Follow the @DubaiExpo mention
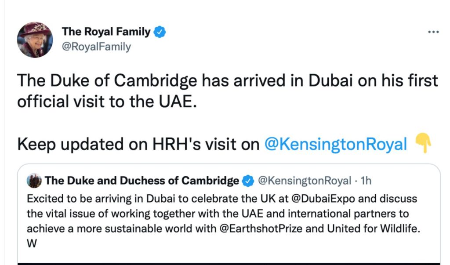 click(x=321, y=199)
